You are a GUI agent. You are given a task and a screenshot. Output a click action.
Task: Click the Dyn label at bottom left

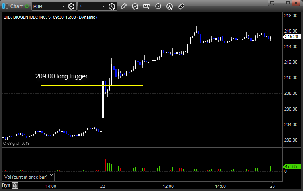tap(6, 185)
